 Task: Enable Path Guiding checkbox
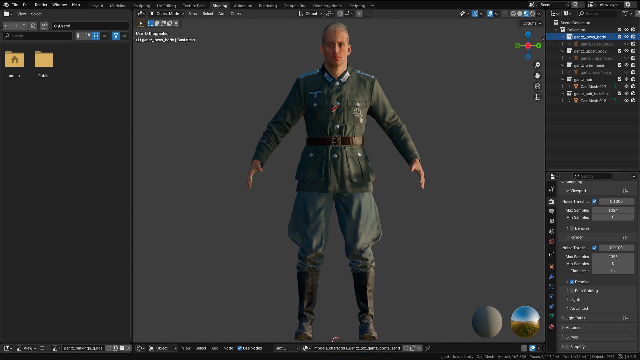point(572,291)
